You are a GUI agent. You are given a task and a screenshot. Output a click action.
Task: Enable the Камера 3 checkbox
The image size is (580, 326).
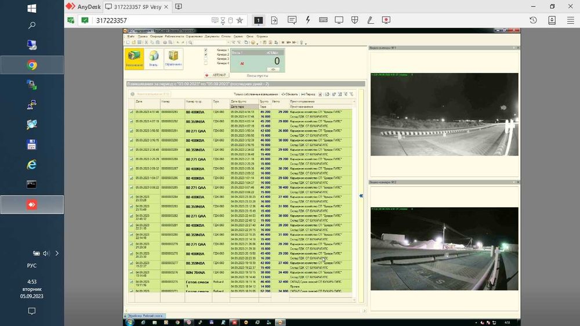(x=206, y=59)
